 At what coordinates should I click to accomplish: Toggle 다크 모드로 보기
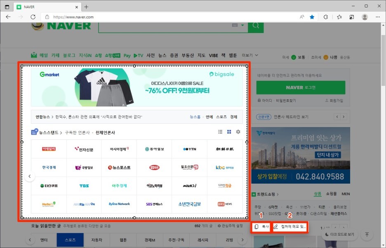coord(339,234)
